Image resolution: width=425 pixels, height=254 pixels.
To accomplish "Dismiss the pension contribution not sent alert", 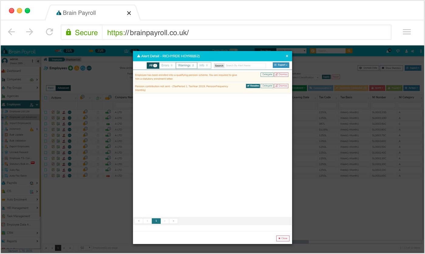I will point(281,86).
